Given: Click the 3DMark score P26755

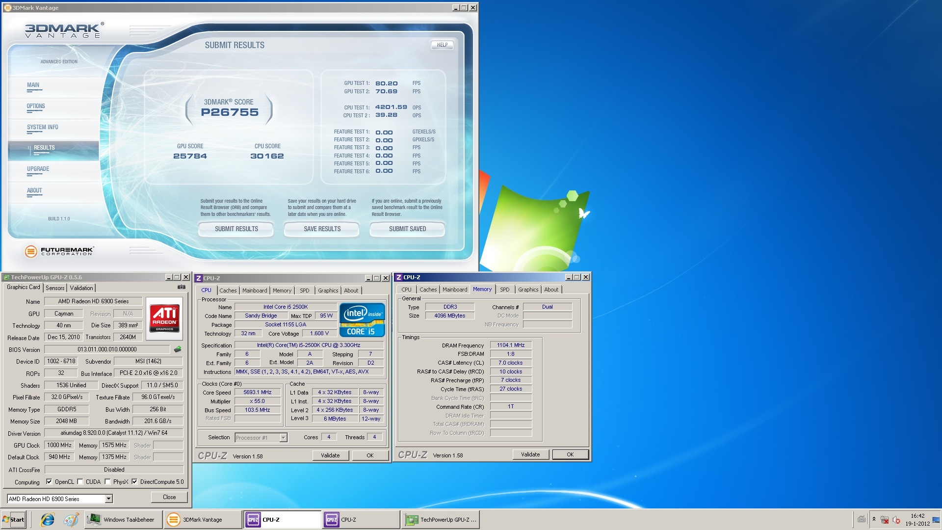Looking at the screenshot, I should (230, 112).
